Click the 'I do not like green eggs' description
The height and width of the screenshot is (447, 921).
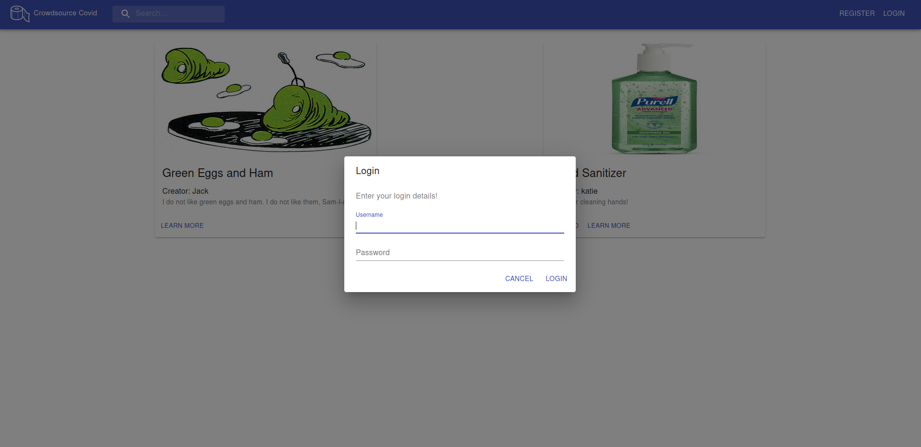point(254,202)
